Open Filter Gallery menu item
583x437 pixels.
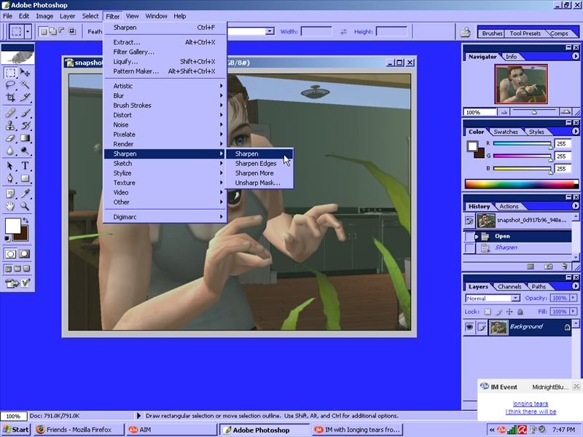[165, 52]
